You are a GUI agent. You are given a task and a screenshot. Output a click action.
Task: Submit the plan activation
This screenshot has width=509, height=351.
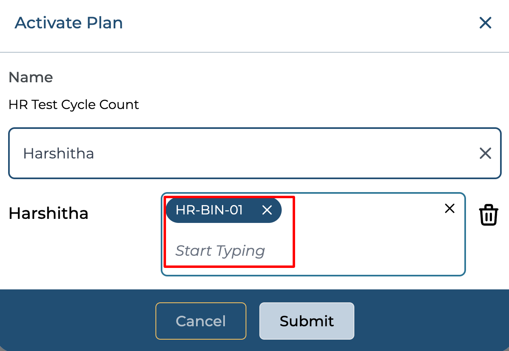(306, 321)
